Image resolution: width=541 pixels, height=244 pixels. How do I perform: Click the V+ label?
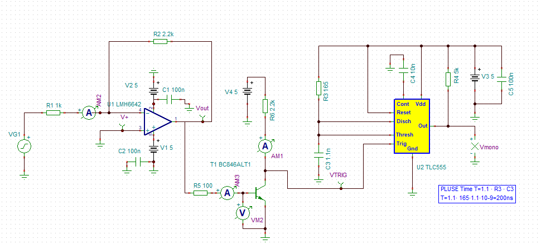pyautogui.click(x=124, y=117)
